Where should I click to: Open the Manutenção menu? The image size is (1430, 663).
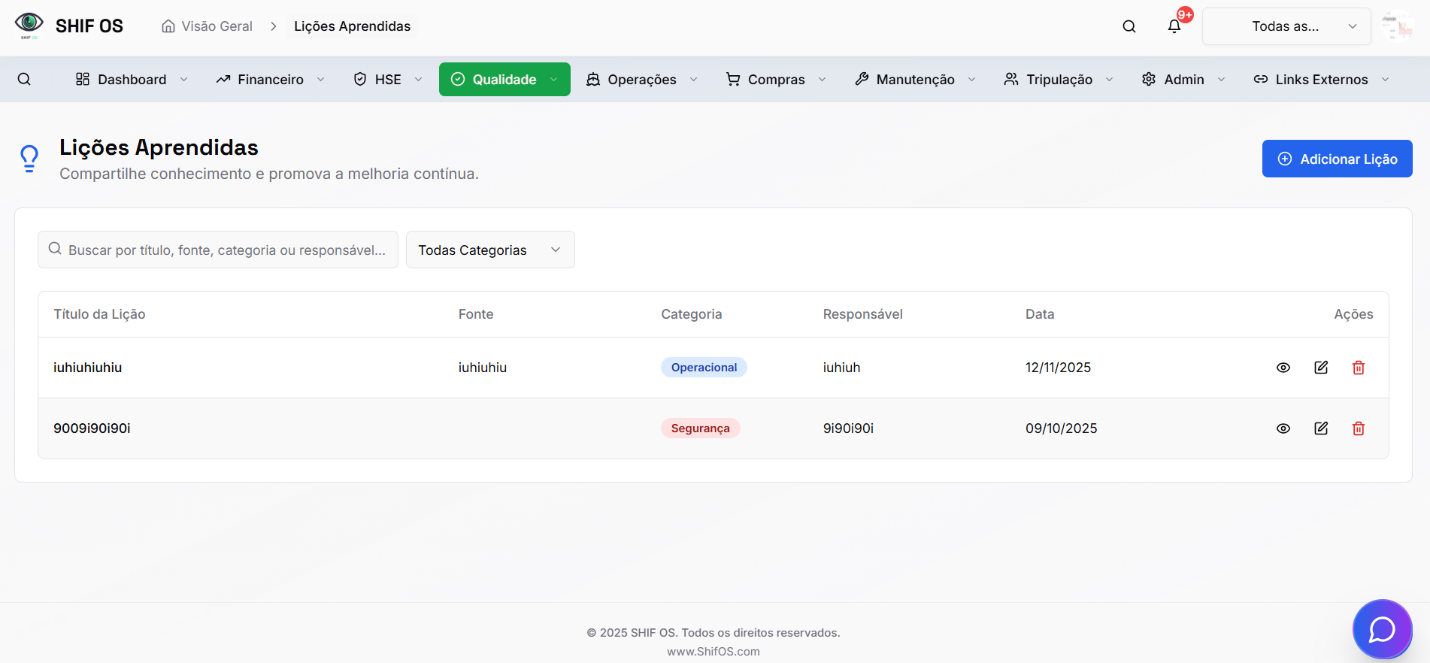915,79
